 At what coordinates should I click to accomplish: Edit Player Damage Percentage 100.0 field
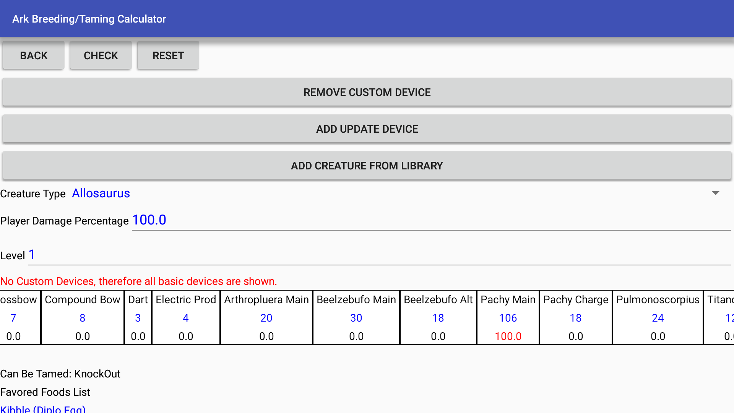(431, 220)
